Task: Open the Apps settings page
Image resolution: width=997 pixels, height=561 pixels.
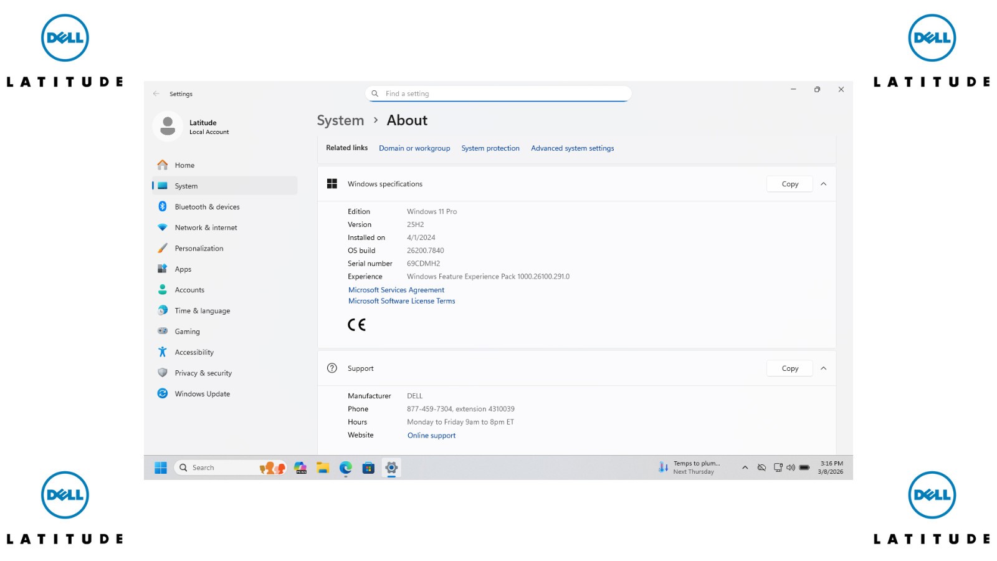Action: [x=224, y=269]
